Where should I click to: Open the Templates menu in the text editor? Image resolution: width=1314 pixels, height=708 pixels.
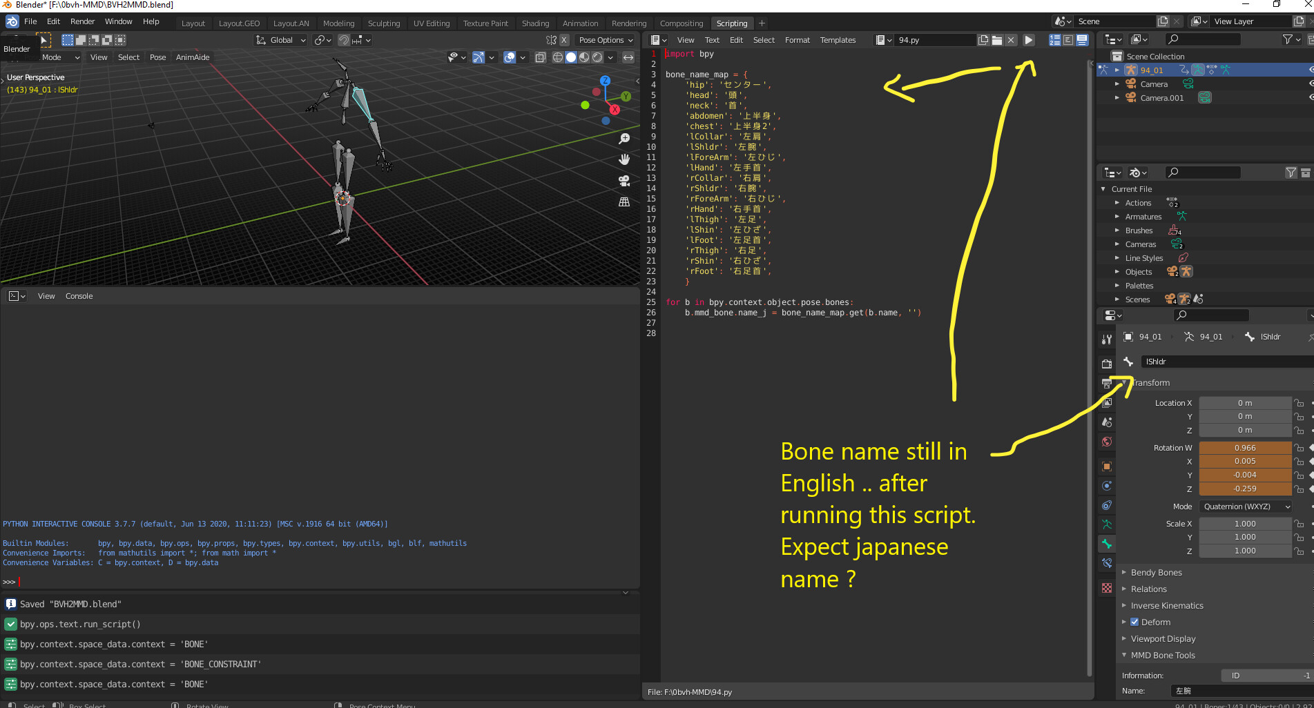pos(837,40)
